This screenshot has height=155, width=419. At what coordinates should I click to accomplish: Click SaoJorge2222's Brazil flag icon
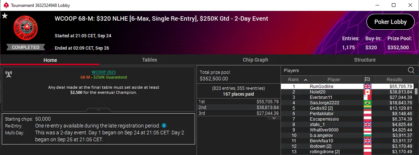[x=368, y=103]
